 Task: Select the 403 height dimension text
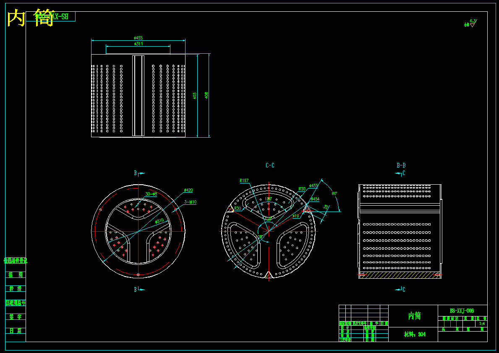coord(195,96)
